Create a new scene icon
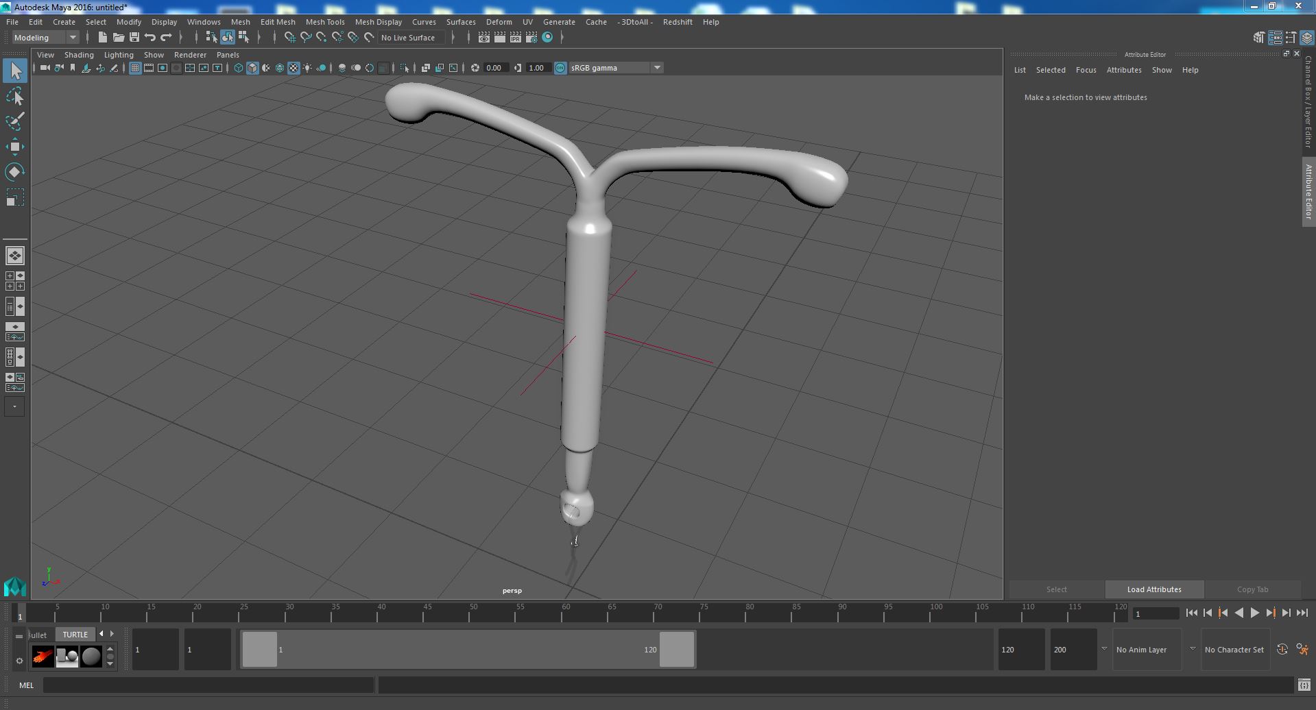The height and width of the screenshot is (710, 1316). click(x=103, y=38)
